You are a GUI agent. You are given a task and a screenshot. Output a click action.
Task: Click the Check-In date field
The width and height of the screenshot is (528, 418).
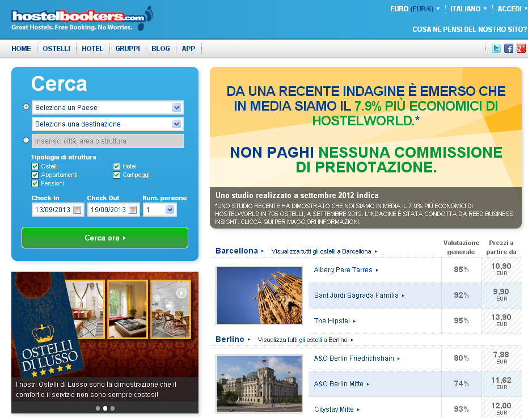click(x=58, y=210)
